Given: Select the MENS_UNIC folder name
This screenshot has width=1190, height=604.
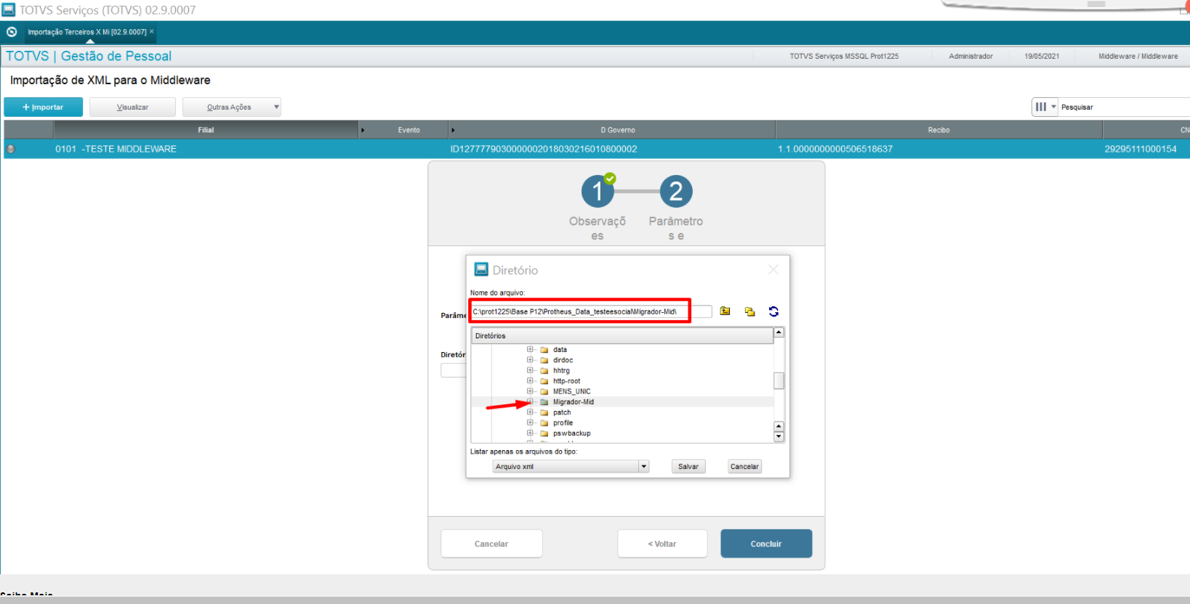Looking at the screenshot, I should pyautogui.click(x=571, y=391).
